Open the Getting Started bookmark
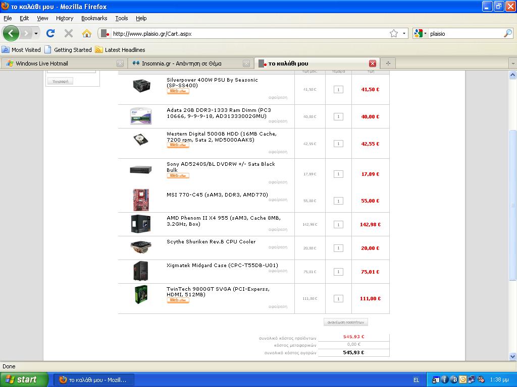Screen dimensions: 517x387 click(68, 50)
